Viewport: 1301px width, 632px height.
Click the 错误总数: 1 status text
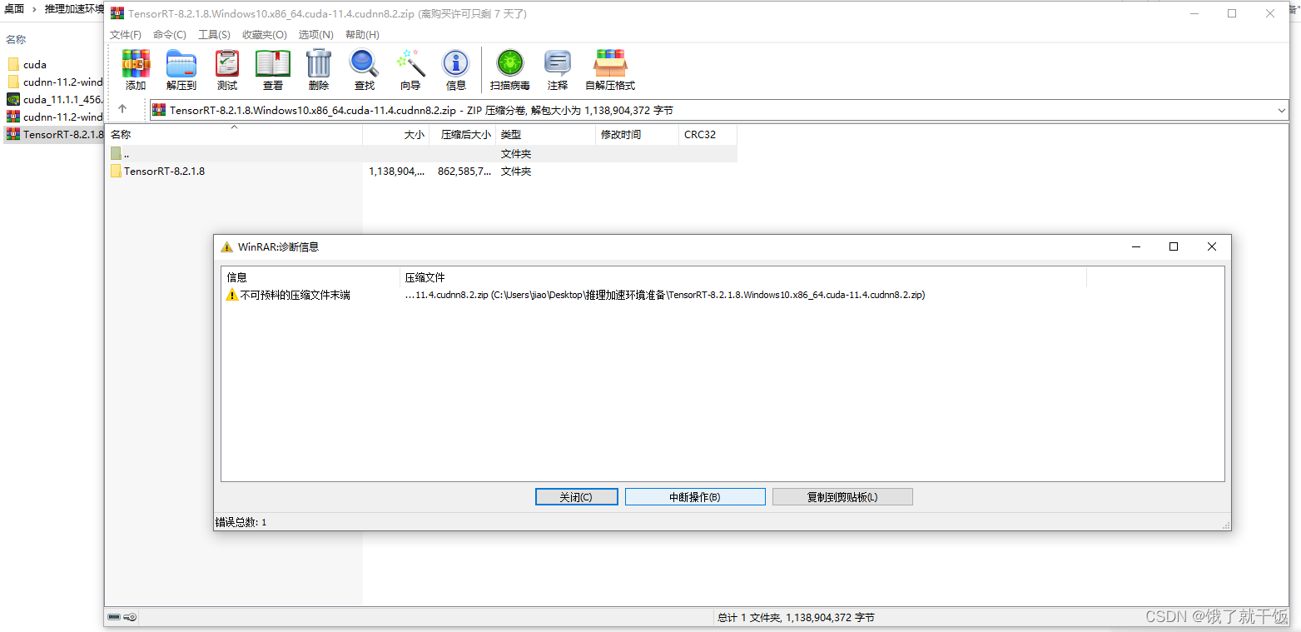tap(241, 522)
